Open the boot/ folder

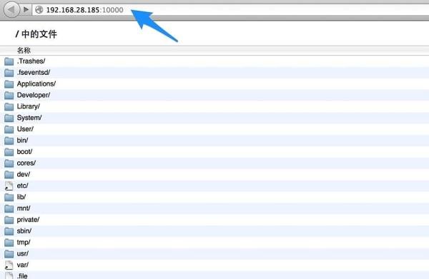[x=24, y=151]
